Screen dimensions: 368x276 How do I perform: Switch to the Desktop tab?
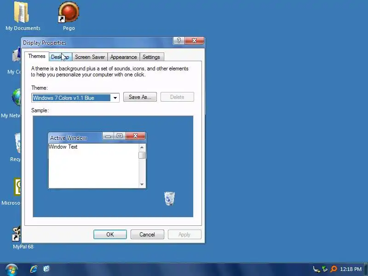pyautogui.click(x=60, y=57)
